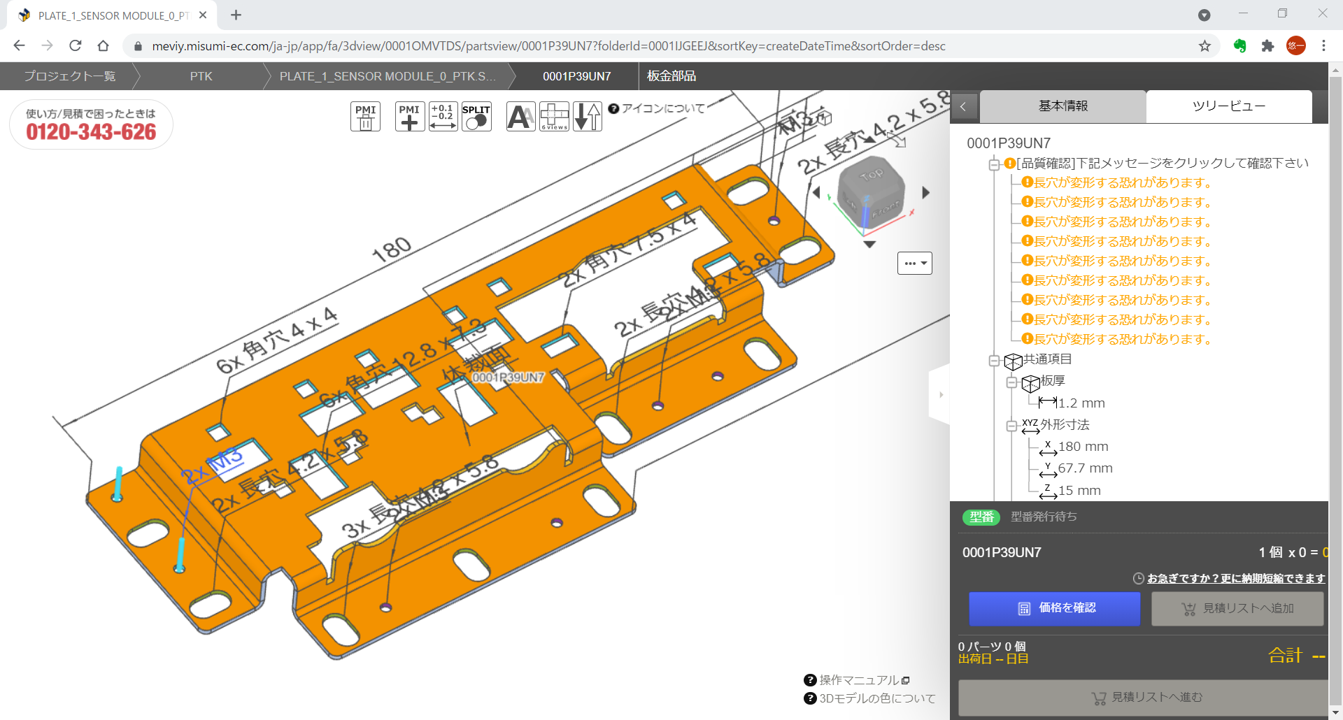This screenshot has width=1343, height=720.
Task: Click the XYZ icon beside 外形寸法
Action: click(x=1030, y=426)
